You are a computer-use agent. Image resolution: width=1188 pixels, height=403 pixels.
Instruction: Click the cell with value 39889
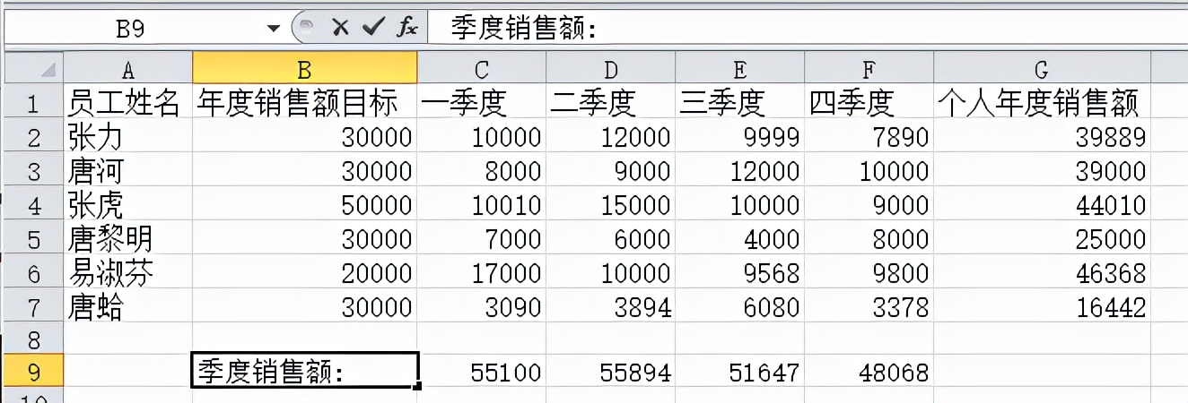coord(1042,136)
